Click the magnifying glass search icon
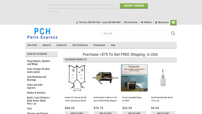The image size is (202, 114). (173, 33)
